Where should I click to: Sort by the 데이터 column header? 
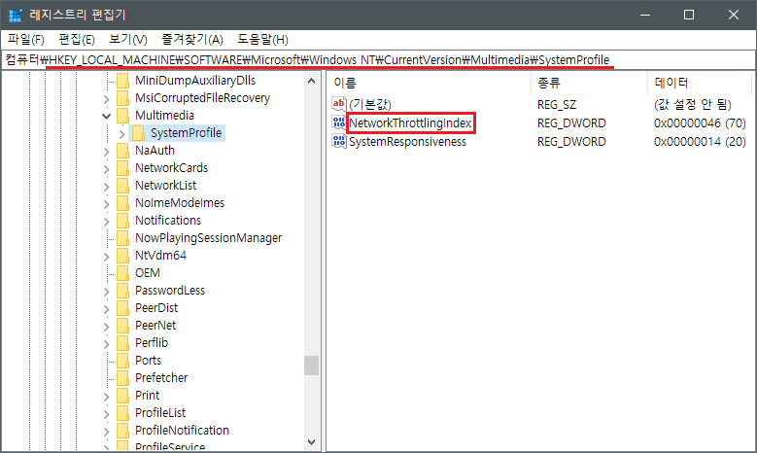(699, 83)
